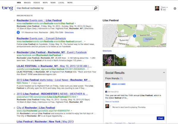
Task: Click the 594,000 RESULTS count
Action: pos(25,15)
